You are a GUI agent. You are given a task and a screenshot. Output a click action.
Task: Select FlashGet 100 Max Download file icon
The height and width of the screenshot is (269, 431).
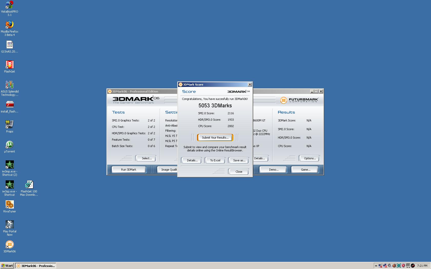pyautogui.click(x=29, y=188)
